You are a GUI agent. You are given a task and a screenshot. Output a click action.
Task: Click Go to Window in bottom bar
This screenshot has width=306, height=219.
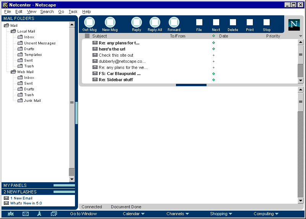(x=83, y=214)
